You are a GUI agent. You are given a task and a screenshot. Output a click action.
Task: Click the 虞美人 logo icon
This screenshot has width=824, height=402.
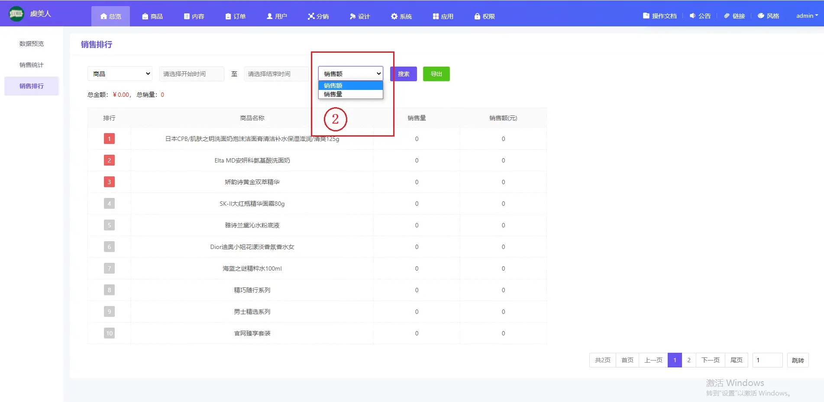(x=16, y=14)
